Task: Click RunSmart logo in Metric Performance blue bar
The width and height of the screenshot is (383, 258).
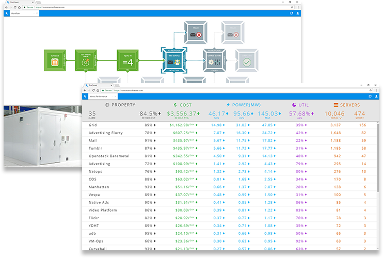Action: (85, 96)
